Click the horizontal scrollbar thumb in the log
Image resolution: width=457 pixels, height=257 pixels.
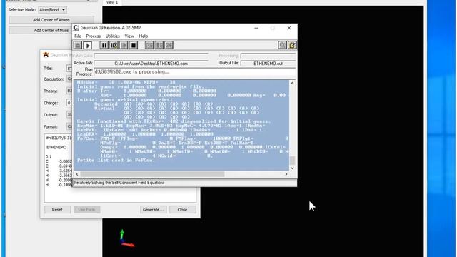pyautogui.click(x=152, y=174)
